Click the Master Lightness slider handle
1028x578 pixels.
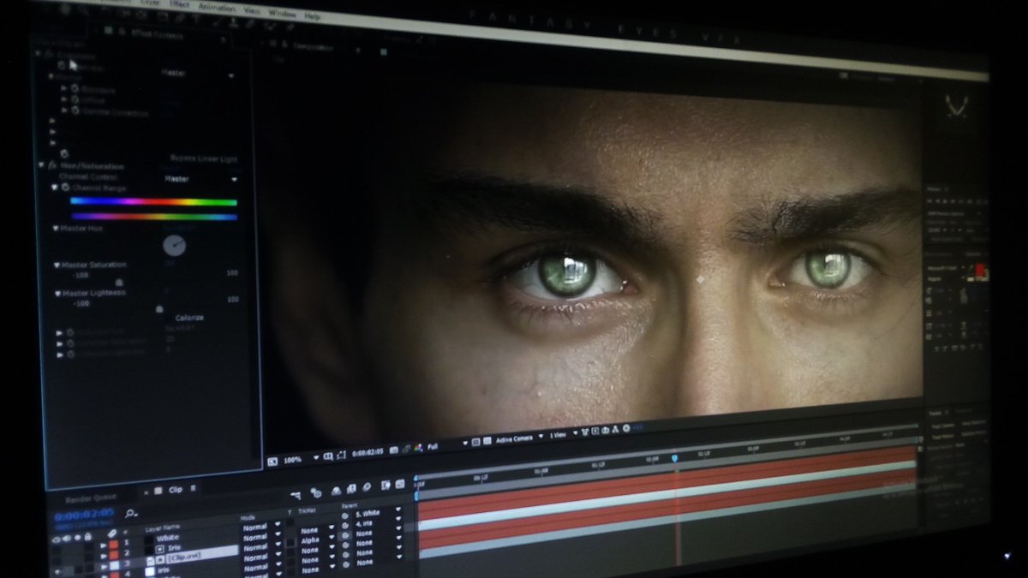tap(159, 309)
